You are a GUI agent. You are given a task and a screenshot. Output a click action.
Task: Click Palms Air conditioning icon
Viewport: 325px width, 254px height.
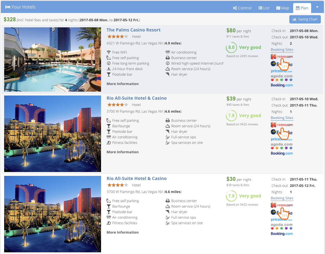click(x=168, y=52)
